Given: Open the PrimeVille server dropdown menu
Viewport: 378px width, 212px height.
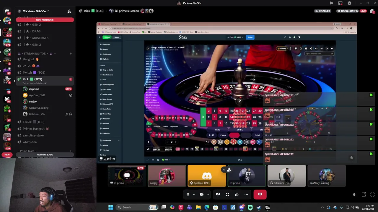Looking at the screenshot, I should (36, 11).
